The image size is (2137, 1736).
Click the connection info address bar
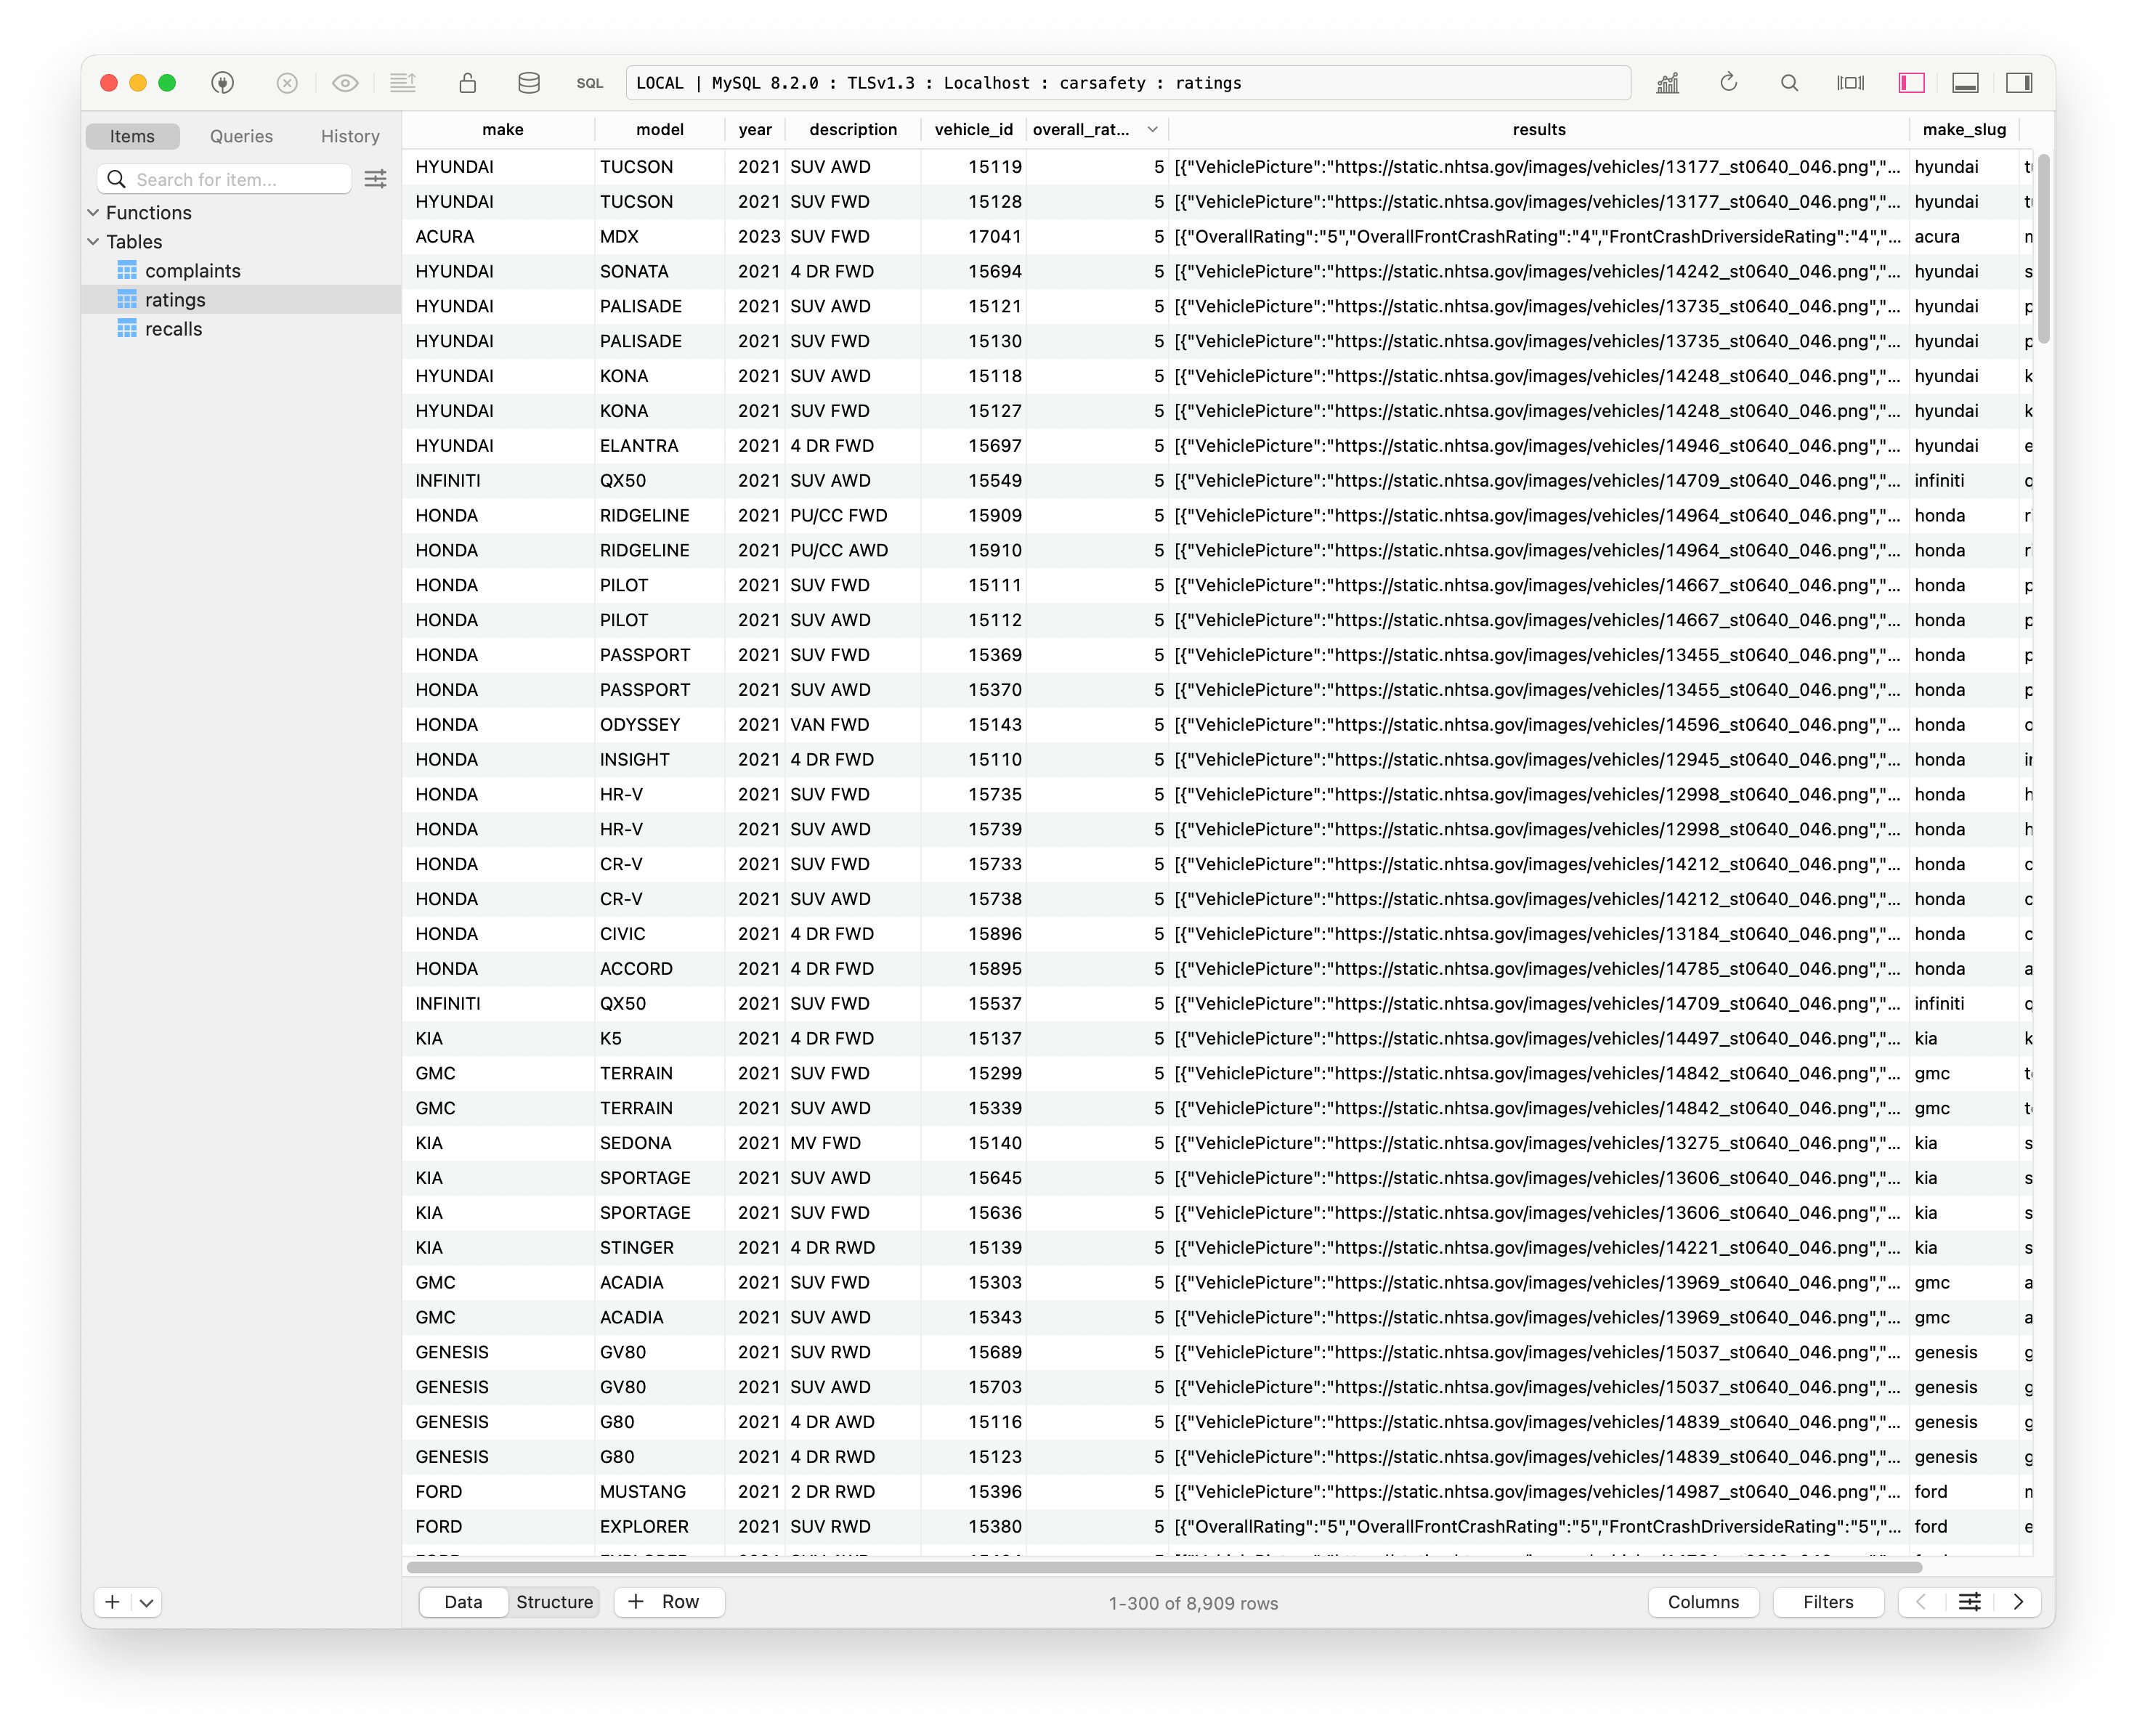click(x=1128, y=83)
